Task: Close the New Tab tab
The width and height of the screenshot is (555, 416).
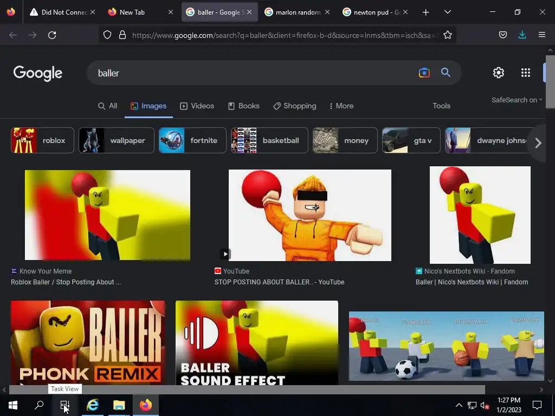Action: tap(171, 12)
